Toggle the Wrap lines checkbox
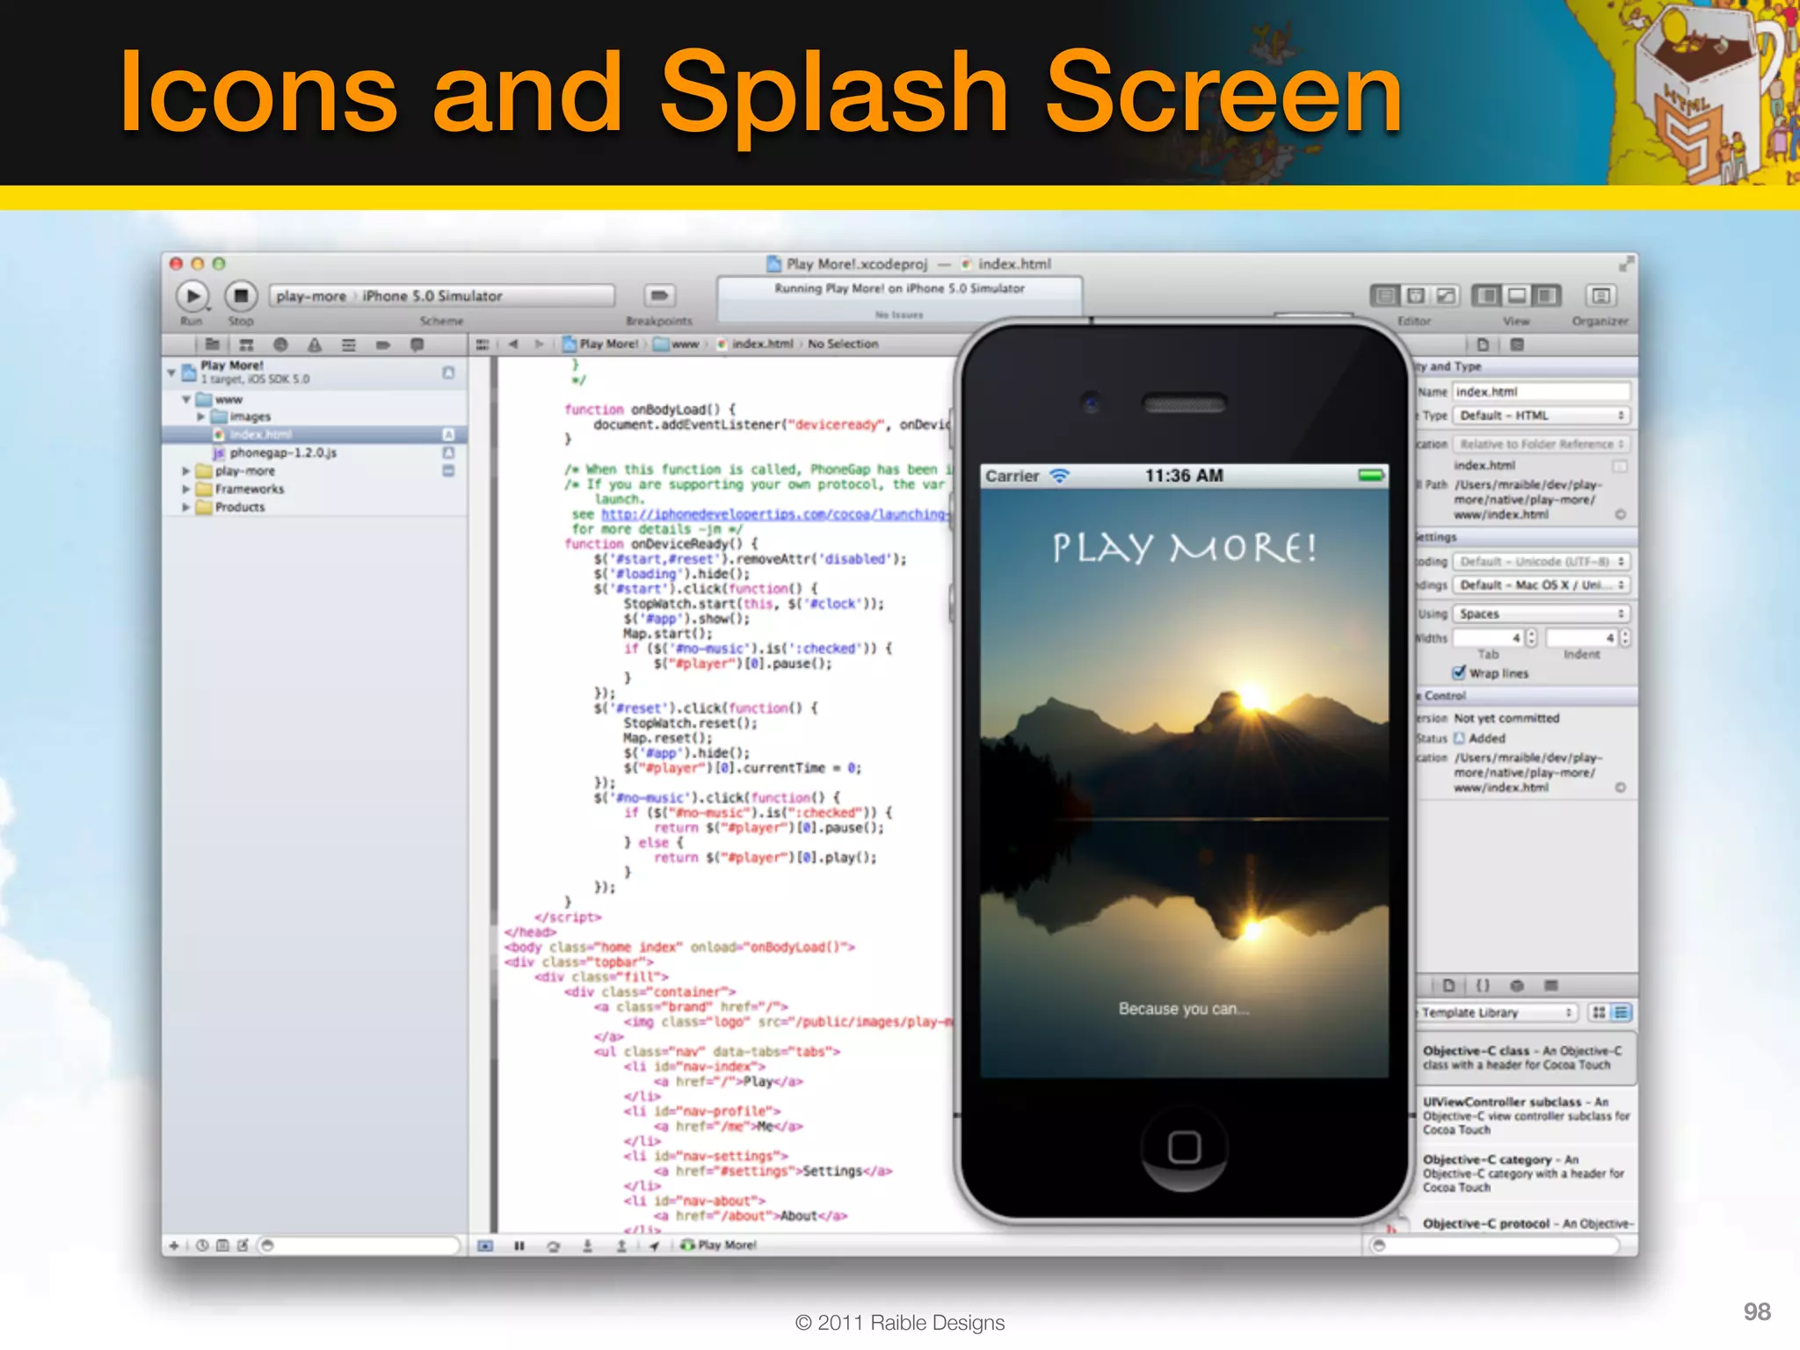Image resolution: width=1800 pixels, height=1350 pixels. [1459, 672]
